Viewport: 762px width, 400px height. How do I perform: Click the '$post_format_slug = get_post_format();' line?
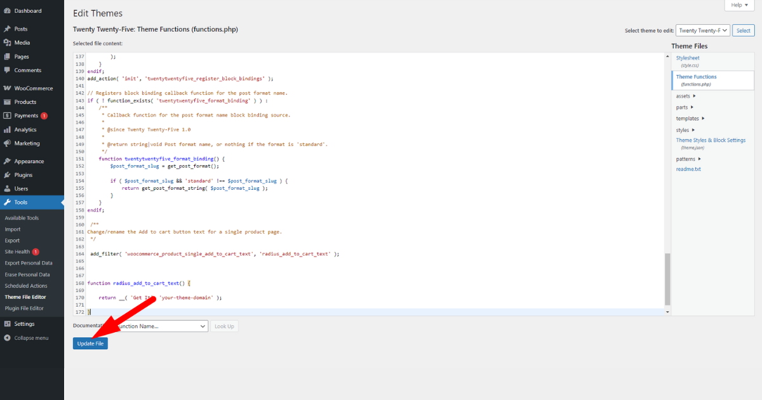[x=164, y=166]
